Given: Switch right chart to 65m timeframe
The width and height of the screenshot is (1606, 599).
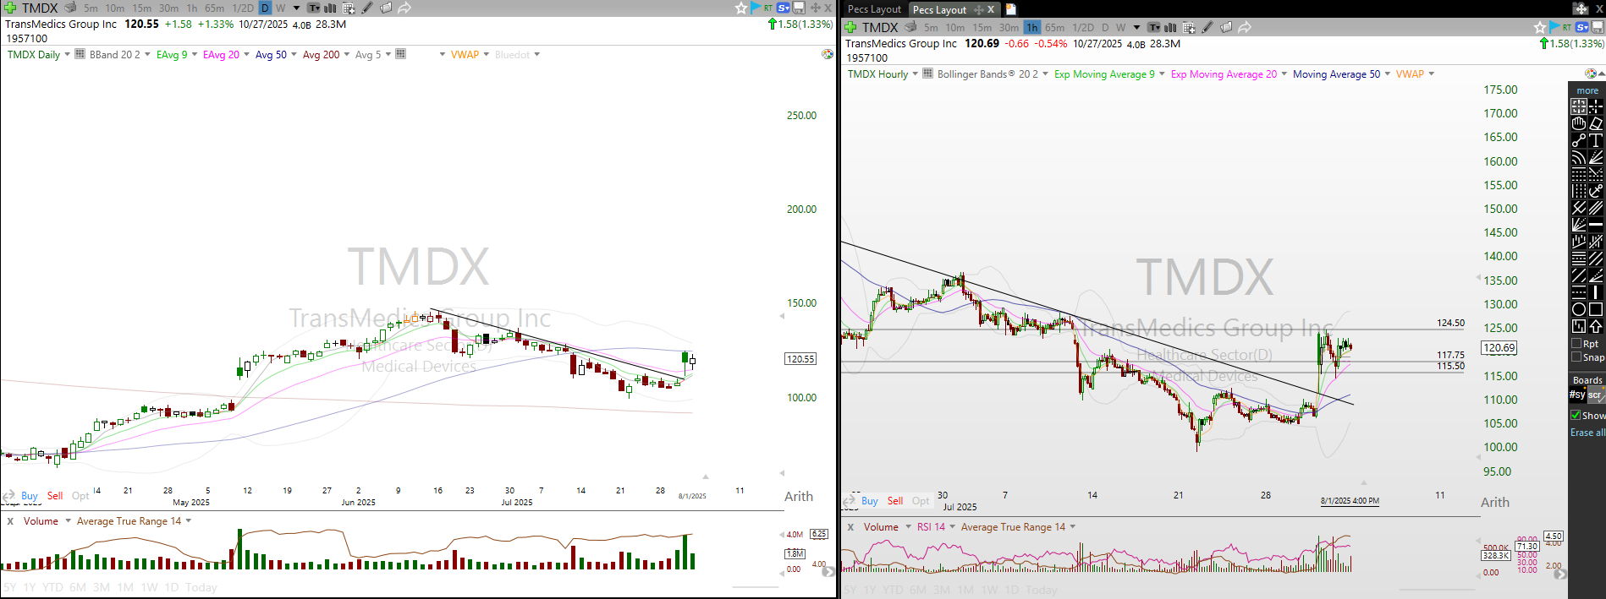Looking at the screenshot, I should click(x=1055, y=27).
